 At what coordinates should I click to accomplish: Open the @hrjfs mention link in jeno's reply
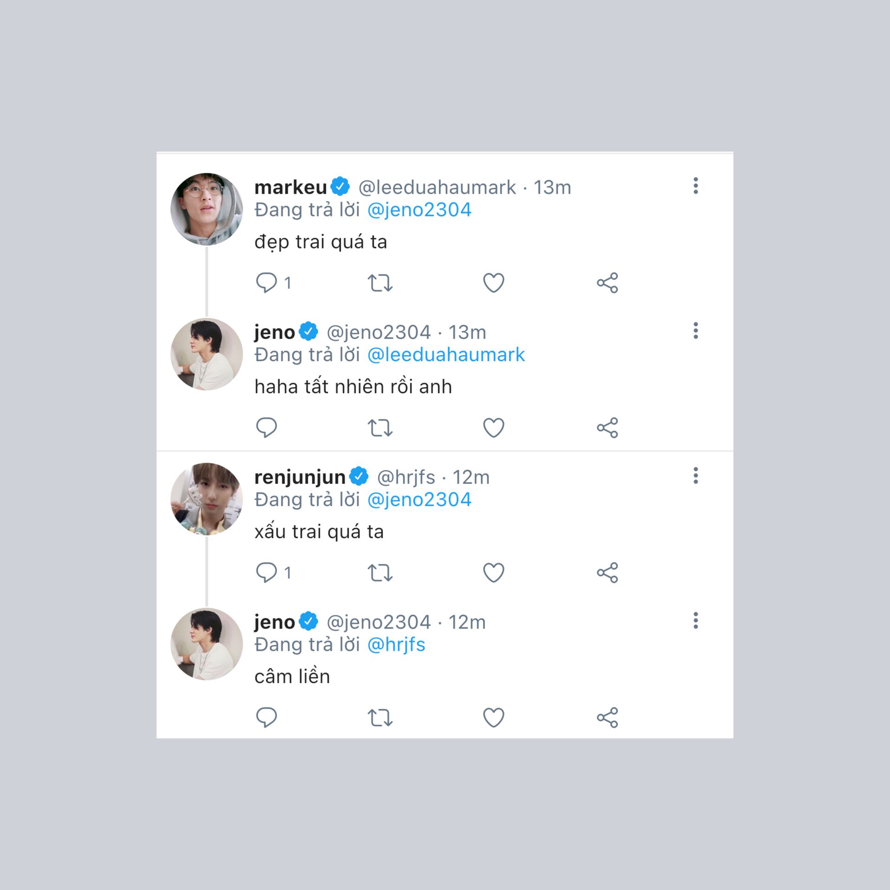point(396,645)
